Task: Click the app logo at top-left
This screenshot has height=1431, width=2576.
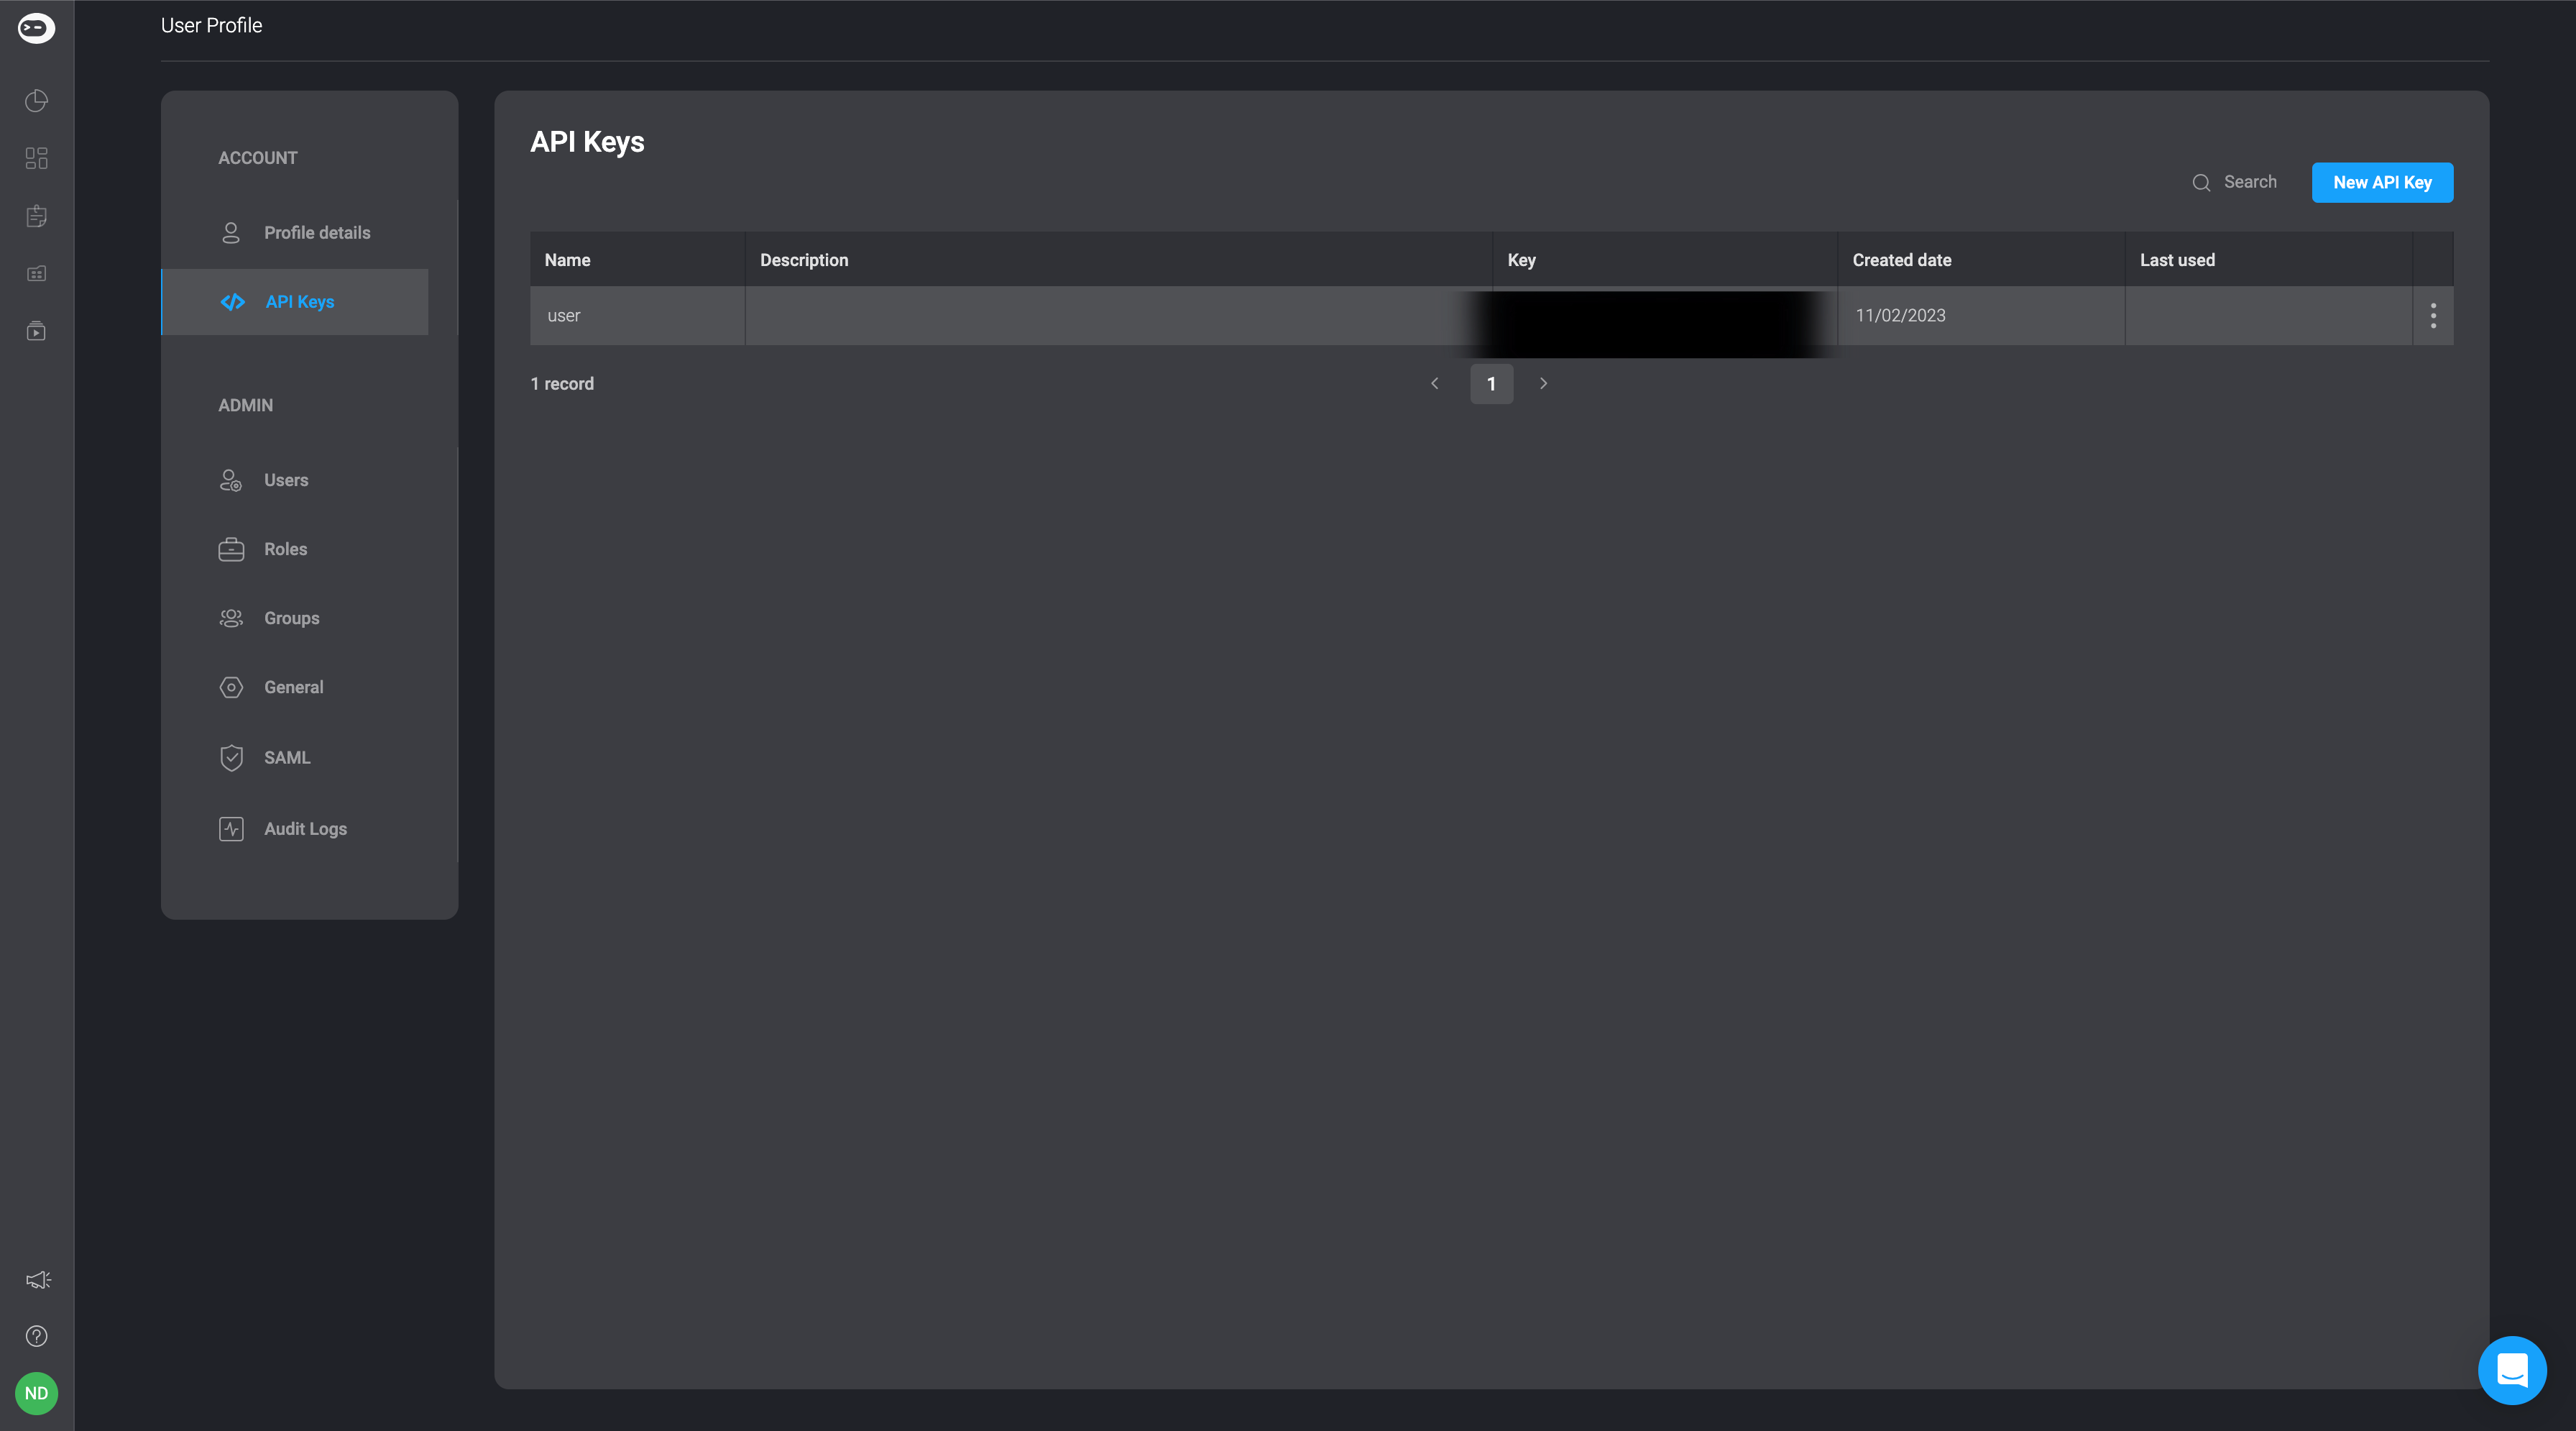Action: (36, 28)
